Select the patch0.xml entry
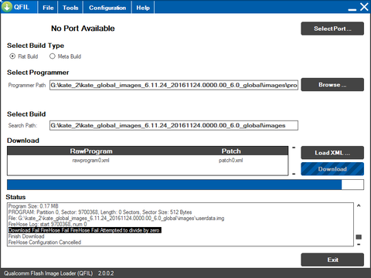The height and width of the screenshot is (278, 371). point(231,161)
